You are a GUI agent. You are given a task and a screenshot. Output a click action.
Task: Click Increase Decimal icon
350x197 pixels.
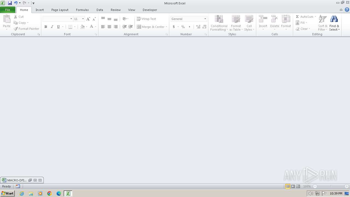point(198,27)
